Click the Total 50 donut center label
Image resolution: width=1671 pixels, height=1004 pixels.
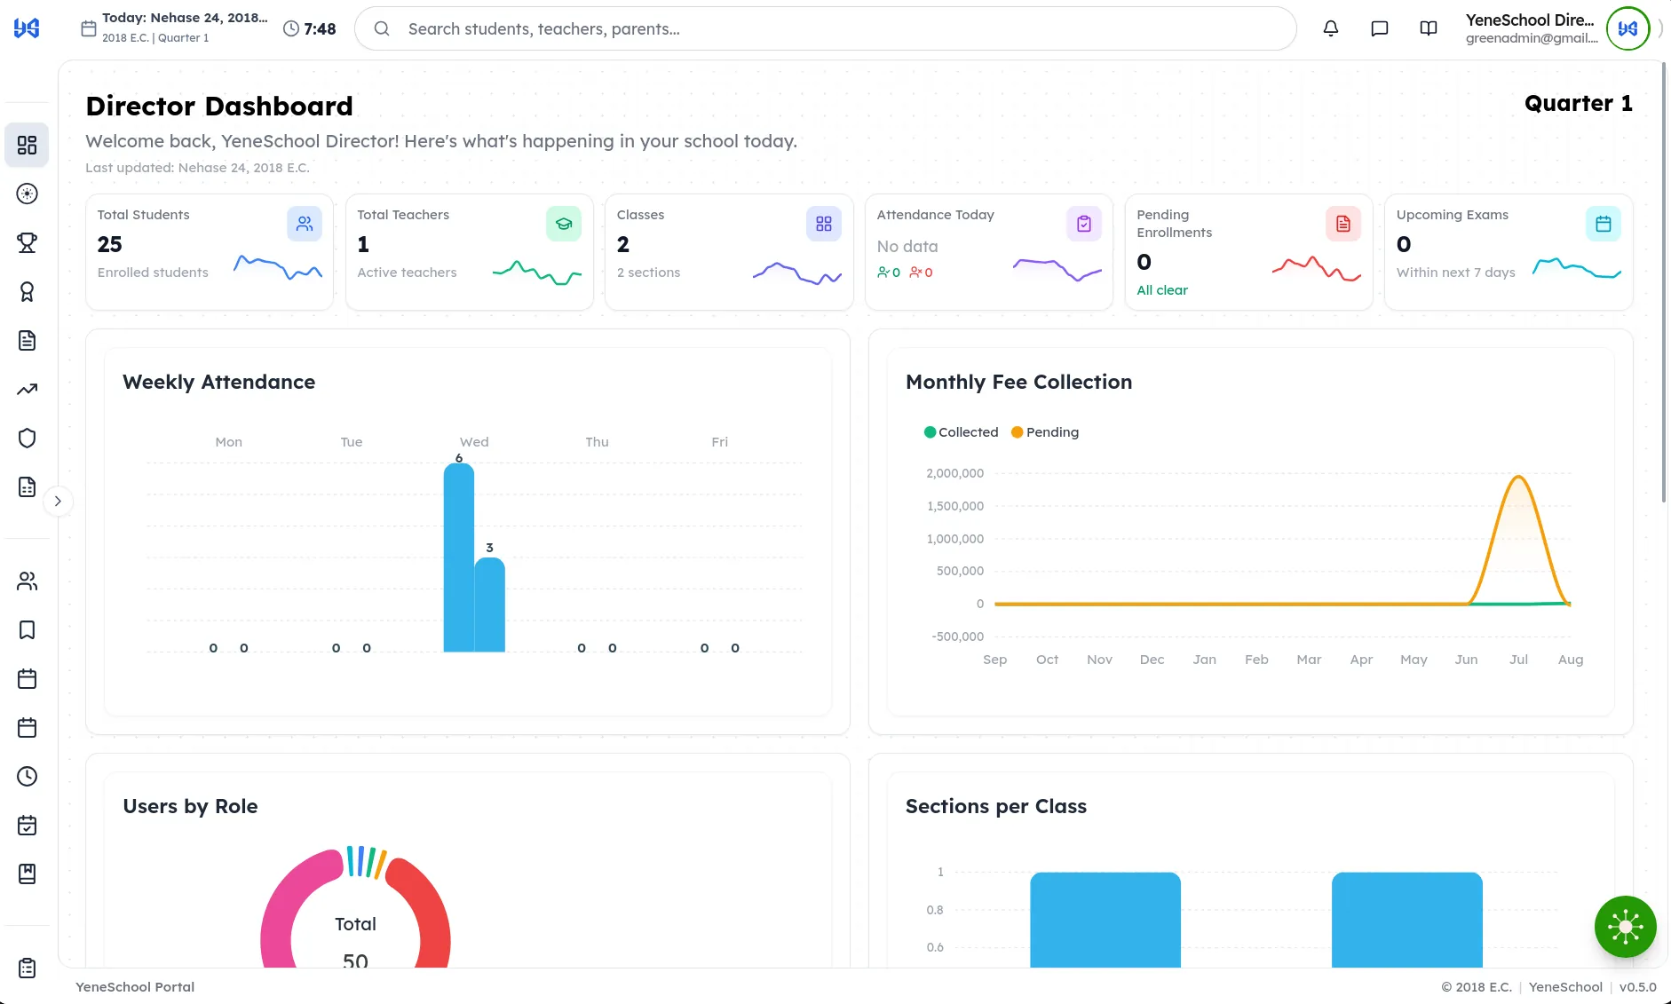point(355,943)
